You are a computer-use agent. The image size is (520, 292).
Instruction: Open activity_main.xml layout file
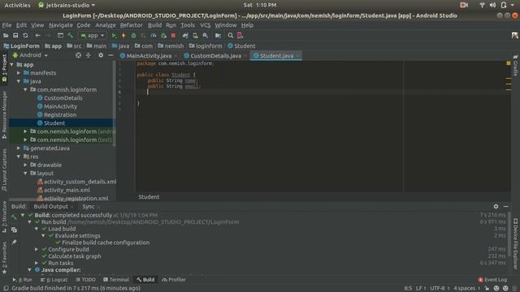click(x=63, y=190)
